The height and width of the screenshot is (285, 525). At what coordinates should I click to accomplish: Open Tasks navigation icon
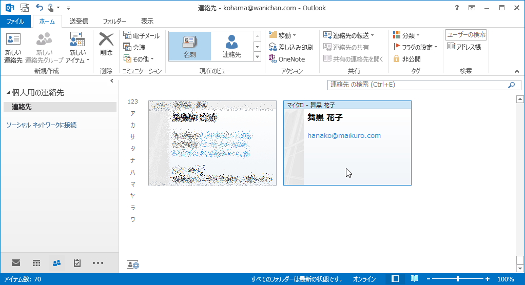tap(77, 263)
